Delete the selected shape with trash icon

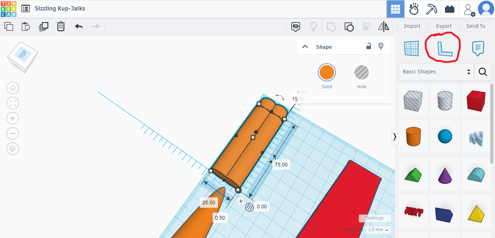pyautogui.click(x=61, y=26)
